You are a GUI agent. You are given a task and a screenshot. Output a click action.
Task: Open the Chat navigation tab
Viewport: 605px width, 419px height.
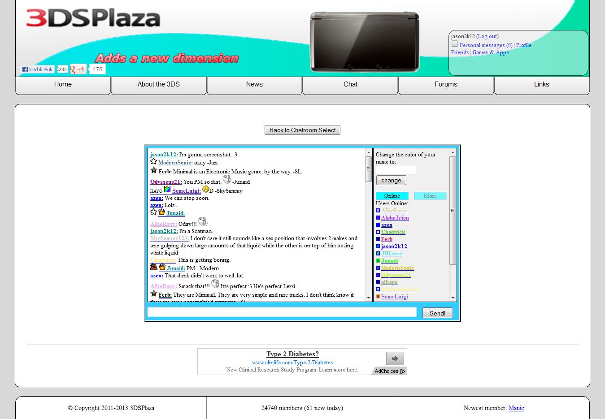point(350,86)
